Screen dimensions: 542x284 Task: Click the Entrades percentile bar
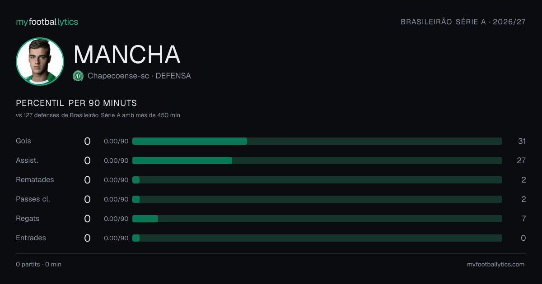pos(317,238)
